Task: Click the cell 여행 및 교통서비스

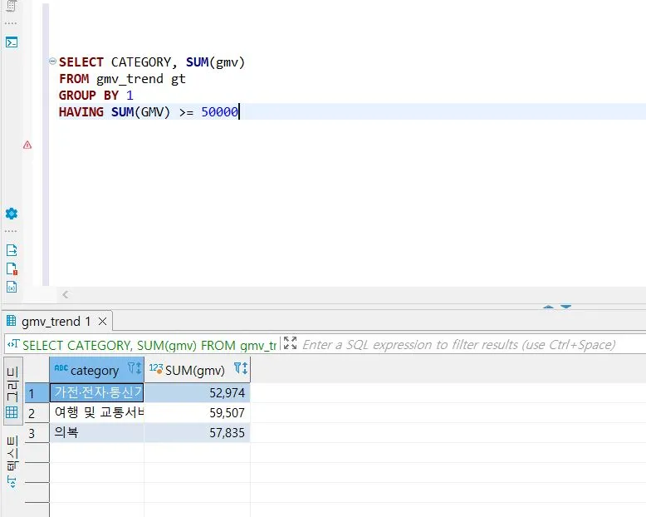Action: click(x=97, y=412)
